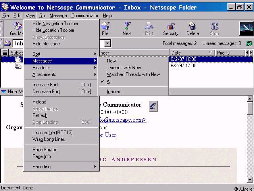Click message pane scrollbar down arrow
The width and height of the screenshot is (254, 191).
coord(250,179)
